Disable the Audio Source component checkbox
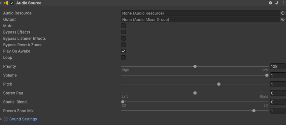 12,3
